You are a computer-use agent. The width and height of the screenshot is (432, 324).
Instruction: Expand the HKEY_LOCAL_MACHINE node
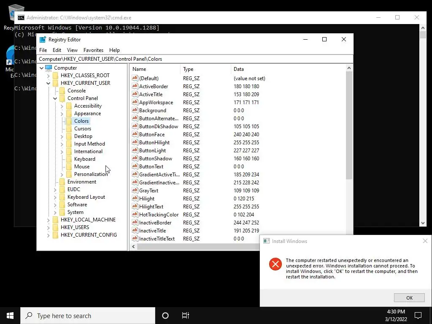point(48,220)
